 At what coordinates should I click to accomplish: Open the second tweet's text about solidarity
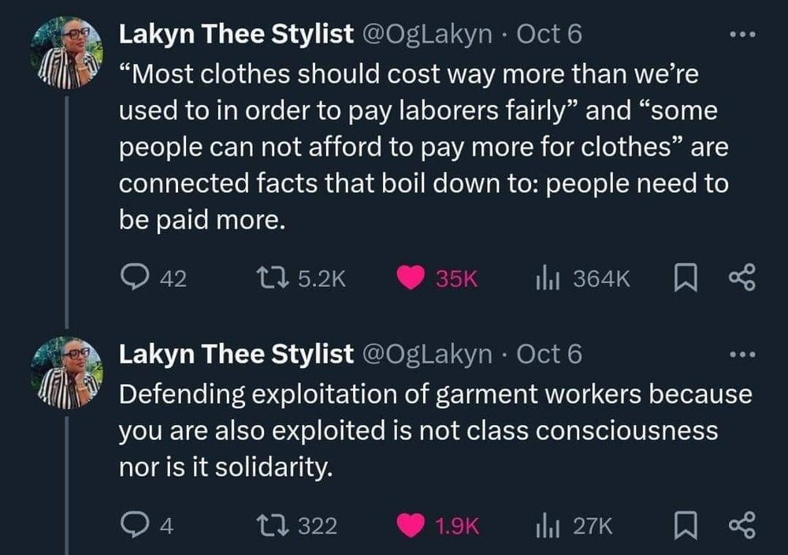coord(433,430)
